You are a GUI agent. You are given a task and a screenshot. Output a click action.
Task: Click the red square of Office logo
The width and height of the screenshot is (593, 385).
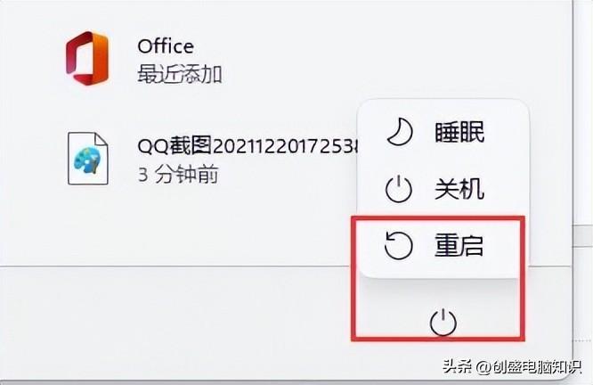pyautogui.click(x=75, y=59)
